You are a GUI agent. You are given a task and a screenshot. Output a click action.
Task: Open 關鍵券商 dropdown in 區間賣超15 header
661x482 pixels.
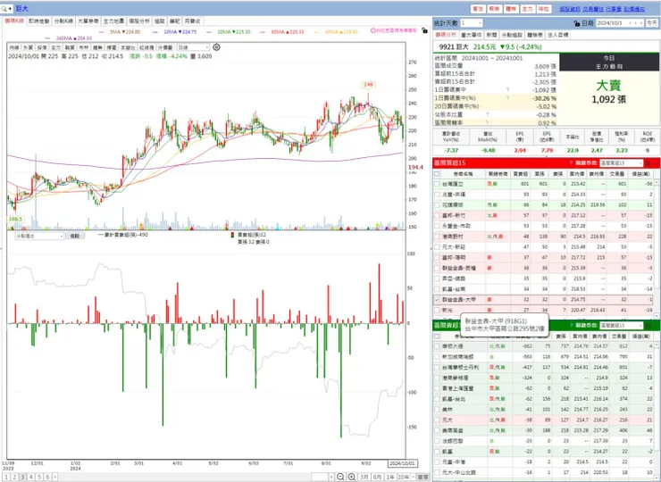coord(622,325)
